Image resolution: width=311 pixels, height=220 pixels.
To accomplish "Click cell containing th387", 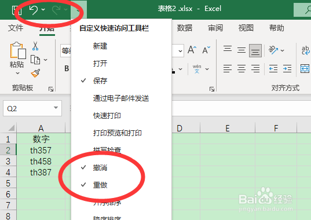I will click(x=41, y=172).
